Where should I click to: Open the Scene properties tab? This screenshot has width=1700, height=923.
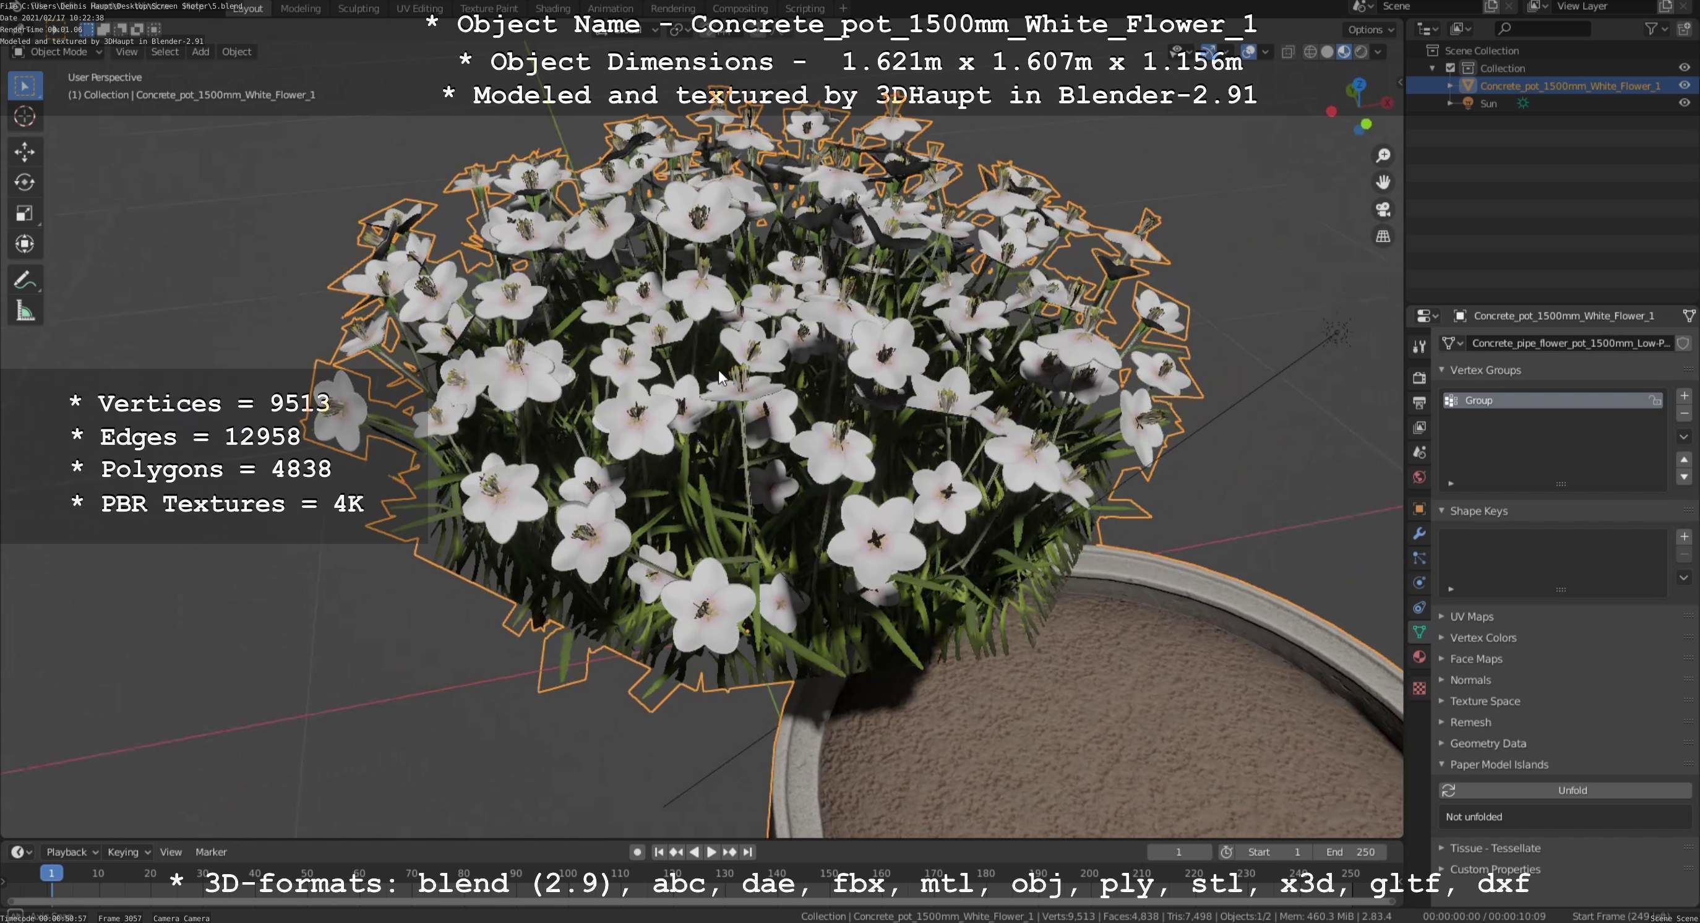point(1420,453)
